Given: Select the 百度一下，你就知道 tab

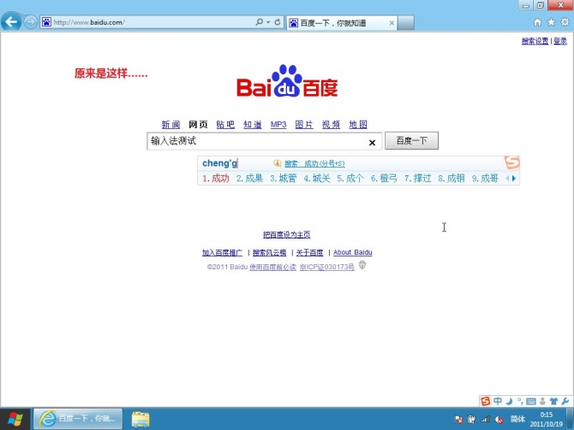Looking at the screenshot, I should [342, 22].
